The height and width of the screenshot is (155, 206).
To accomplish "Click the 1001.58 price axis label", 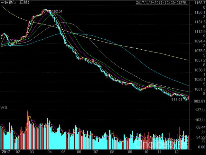I will pyautogui.click(x=200, y=91).
